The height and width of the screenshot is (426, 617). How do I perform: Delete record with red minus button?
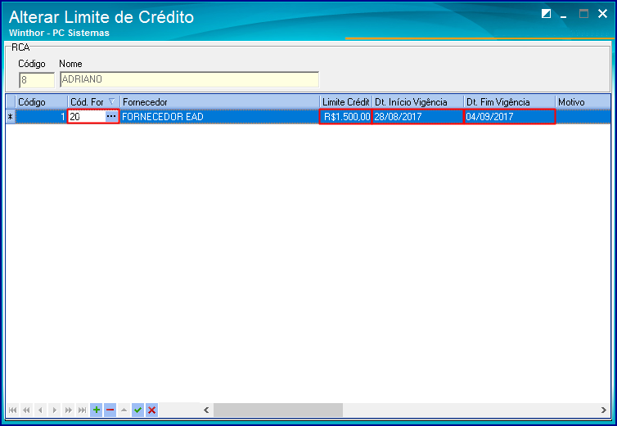pos(110,410)
